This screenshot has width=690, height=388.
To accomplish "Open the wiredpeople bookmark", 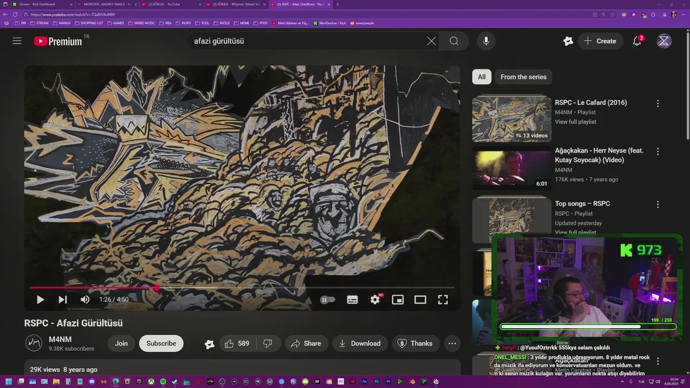I will coord(362,23).
